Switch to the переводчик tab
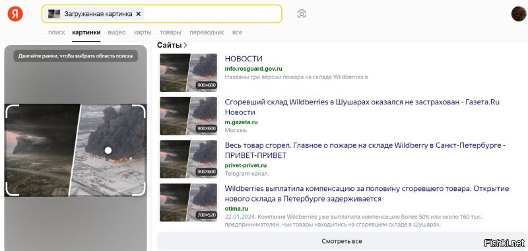Screen dimensions: 528x251 [x=207, y=32]
